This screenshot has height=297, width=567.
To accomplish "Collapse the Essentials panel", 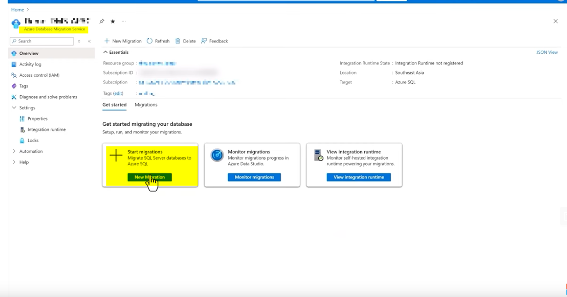I will pyautogui.click(x=105, y=52).
